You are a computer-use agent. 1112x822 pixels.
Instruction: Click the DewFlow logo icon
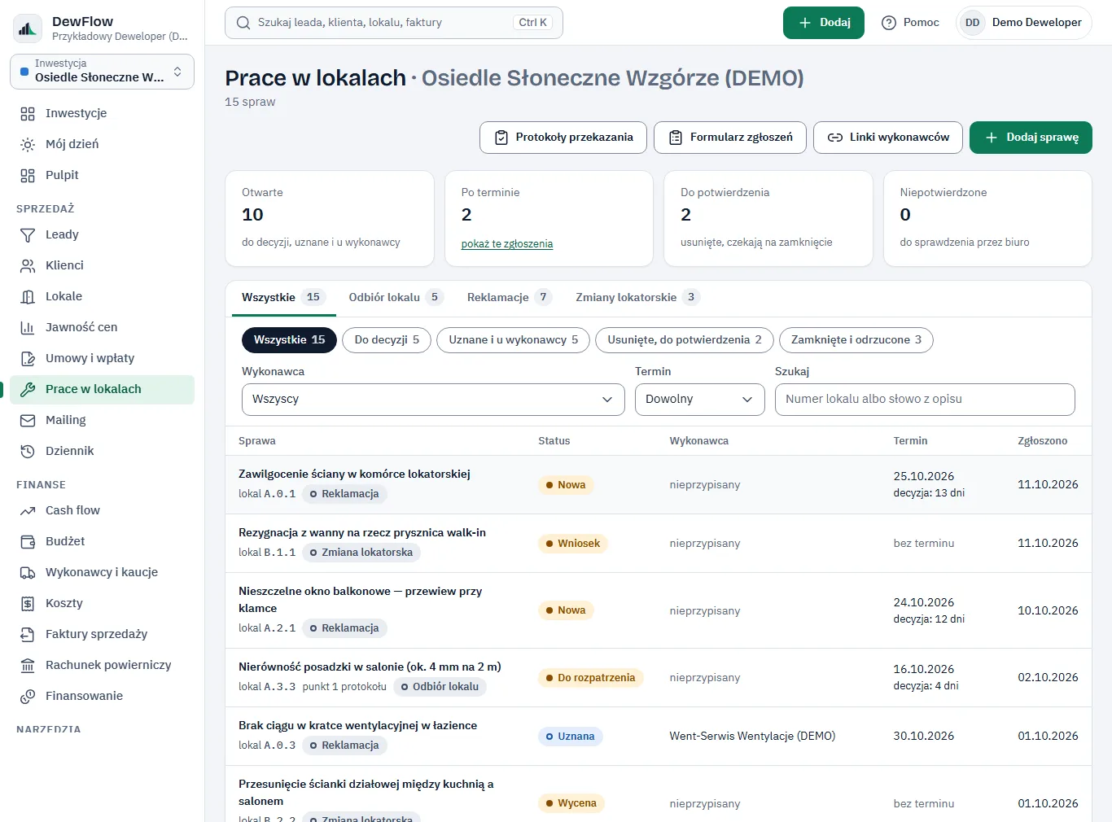pos(28,28)
